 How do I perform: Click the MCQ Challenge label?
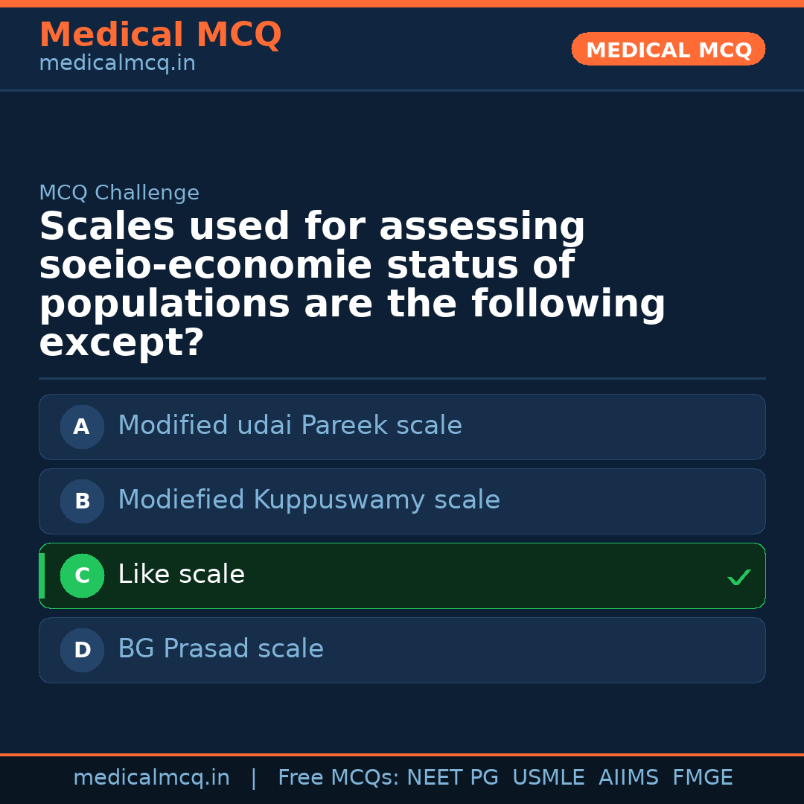pyautogui.click(x=119, y=193)
